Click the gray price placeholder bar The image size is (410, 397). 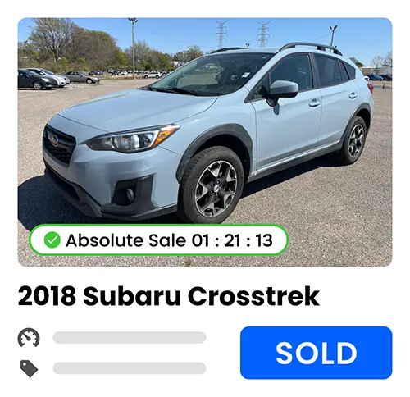[130, 368]
